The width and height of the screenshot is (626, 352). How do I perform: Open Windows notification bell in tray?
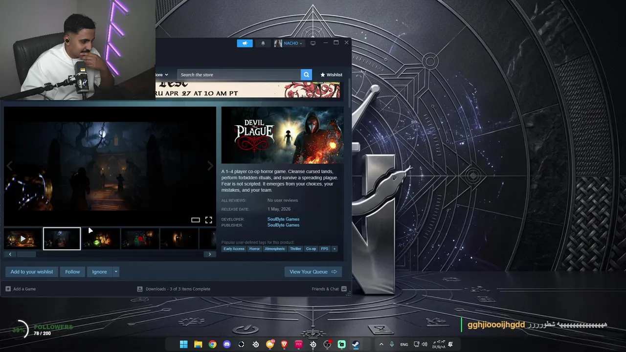(x=450, y=344)
